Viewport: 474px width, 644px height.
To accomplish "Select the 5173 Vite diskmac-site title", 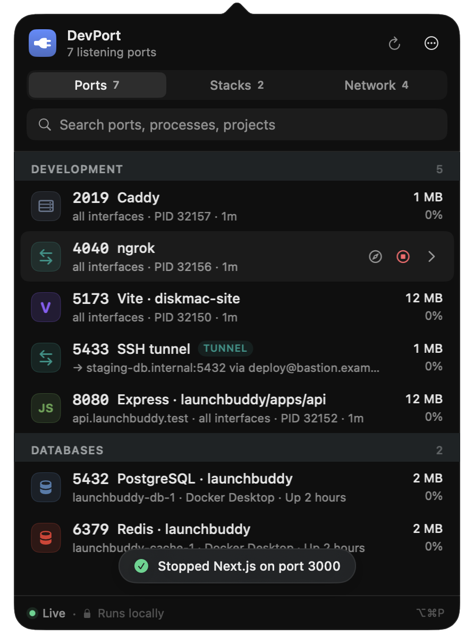I will pos(156,299).
